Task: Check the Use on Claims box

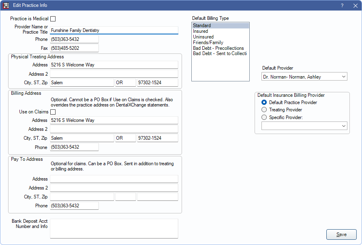Action: coord(53,112)
